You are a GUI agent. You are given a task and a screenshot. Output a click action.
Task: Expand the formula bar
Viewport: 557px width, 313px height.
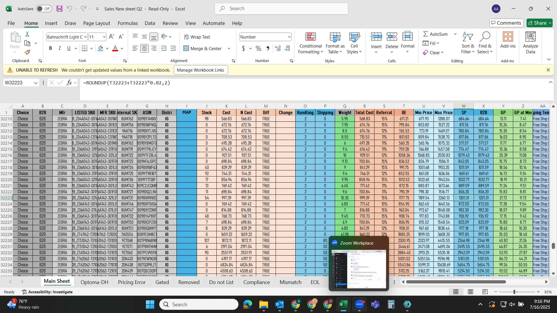click(x=550, y=82)
